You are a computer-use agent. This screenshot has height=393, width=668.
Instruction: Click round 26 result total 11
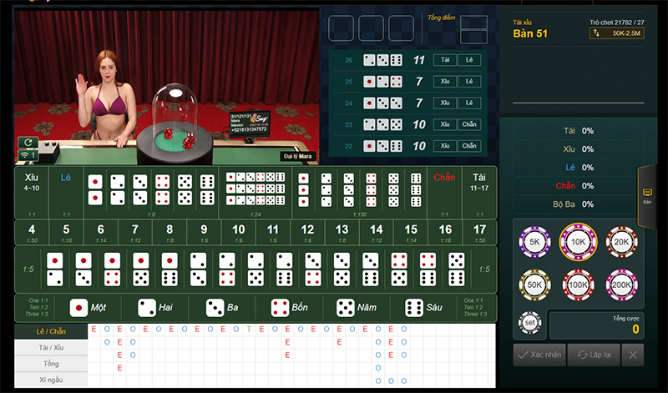coord(419,60)
